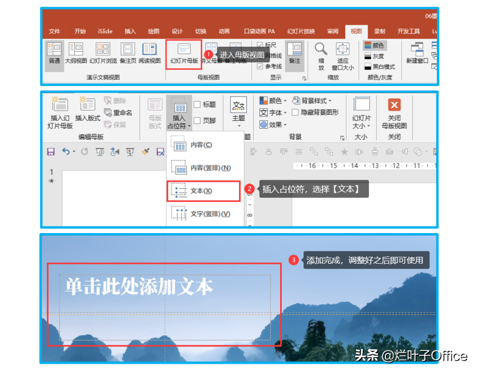Open the 口袋动画 PA tab
The image size is (478, 373).
click(259, 31)
